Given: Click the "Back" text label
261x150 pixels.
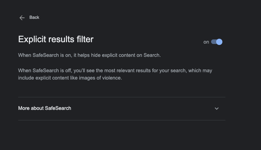Looking at the screenshot, I should (x=34, y=17).
